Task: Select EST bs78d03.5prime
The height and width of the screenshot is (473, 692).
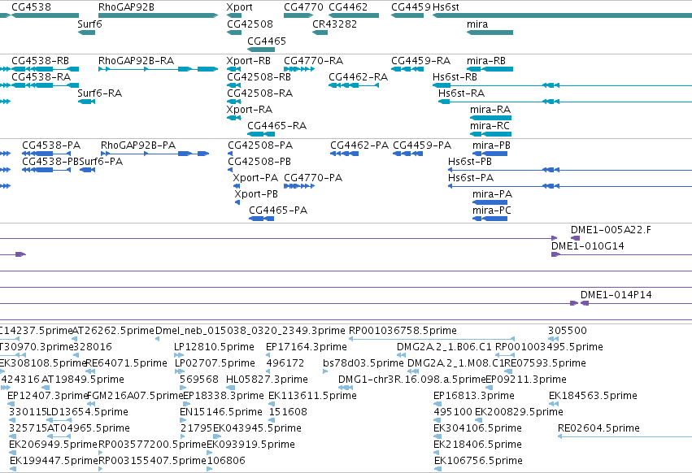Action: click(326, 371)
